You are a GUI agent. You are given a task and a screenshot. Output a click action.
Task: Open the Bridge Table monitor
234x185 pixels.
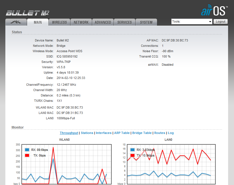[142, 133]
